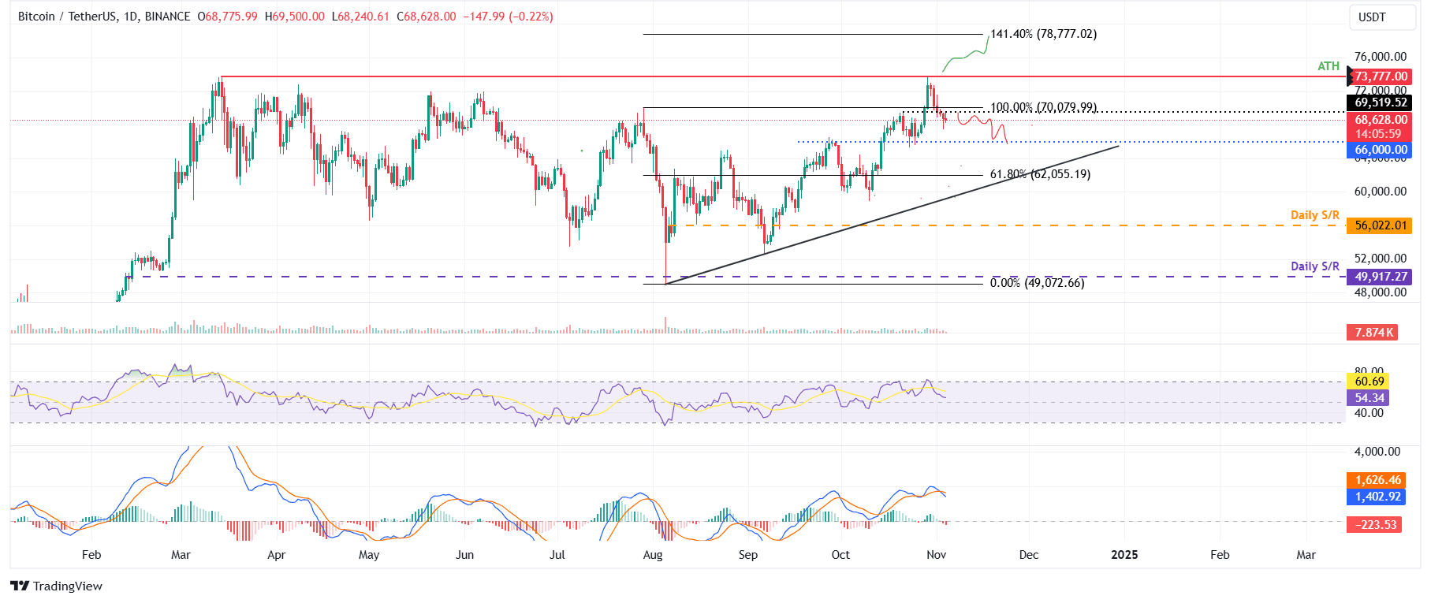Click the MACD histogram value -223.53
Viewport: 1431px width, 603px height.
(1374, 525)
